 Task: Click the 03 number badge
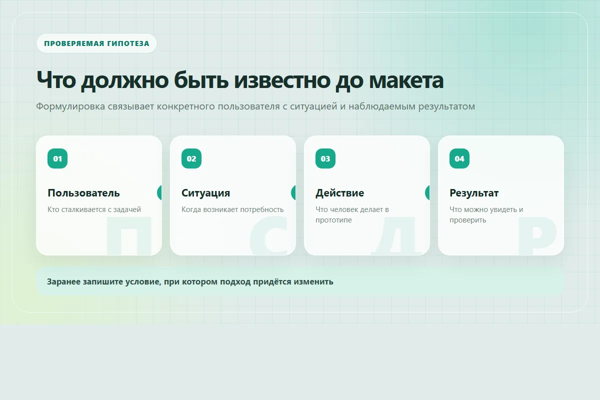325,158
